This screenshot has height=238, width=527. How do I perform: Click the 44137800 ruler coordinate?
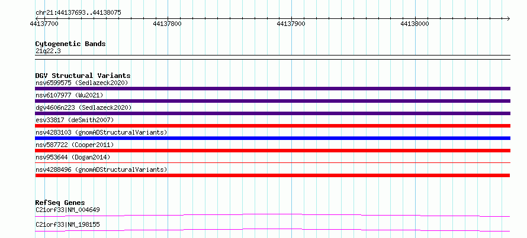[x=167, y=24]
